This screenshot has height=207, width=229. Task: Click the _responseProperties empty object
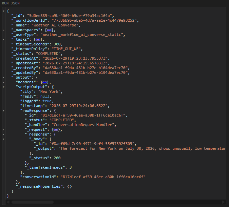point(70,186)
